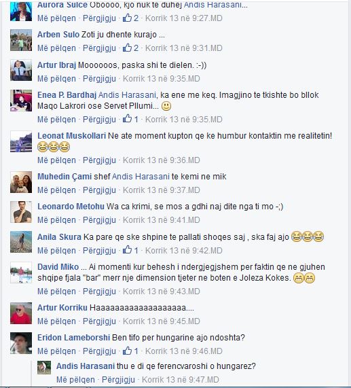Open likes on Eridon Lameborshi's comment
The width and height of the screenshot is (351, 388).
[131, 351]
